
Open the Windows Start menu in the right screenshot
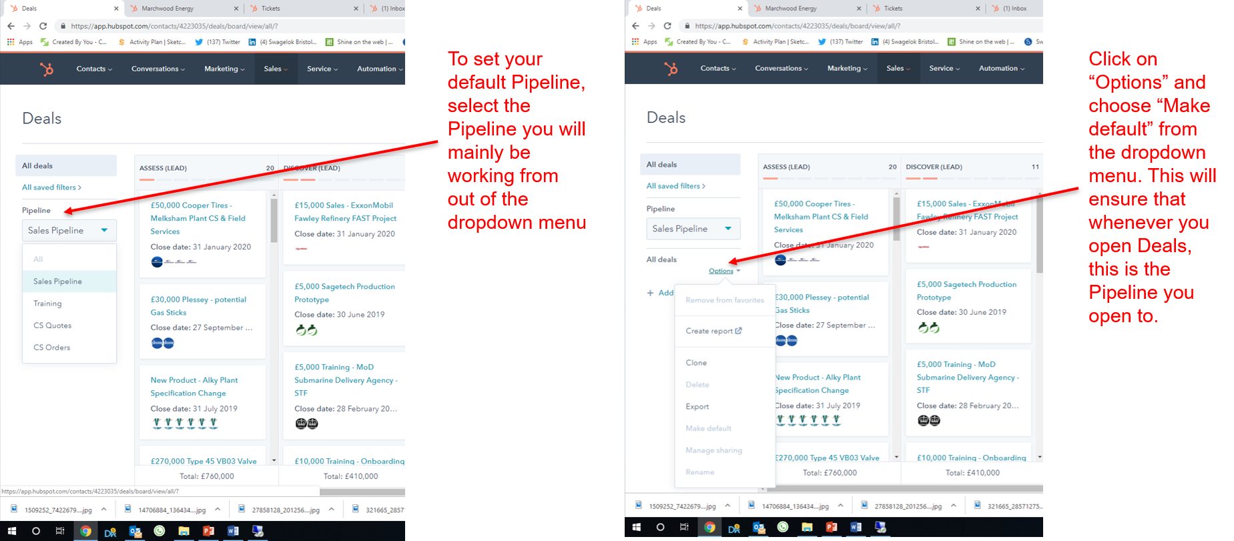tap(637, 527)
